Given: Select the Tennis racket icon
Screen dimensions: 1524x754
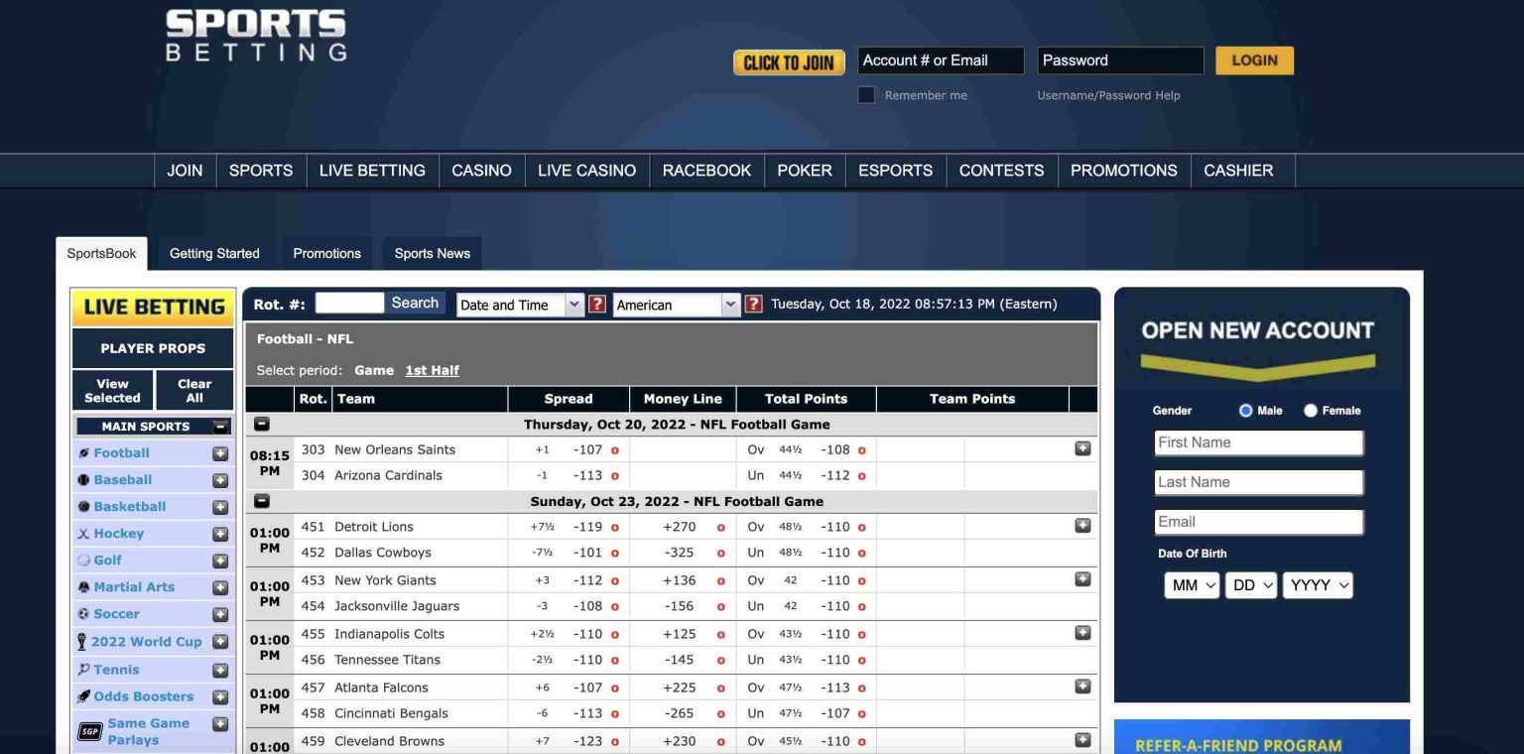Looking at the screenshot, I should click(x=82, y=669).
